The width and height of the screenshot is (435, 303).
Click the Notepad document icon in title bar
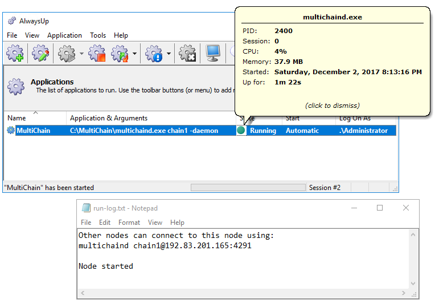coord(86,208)
